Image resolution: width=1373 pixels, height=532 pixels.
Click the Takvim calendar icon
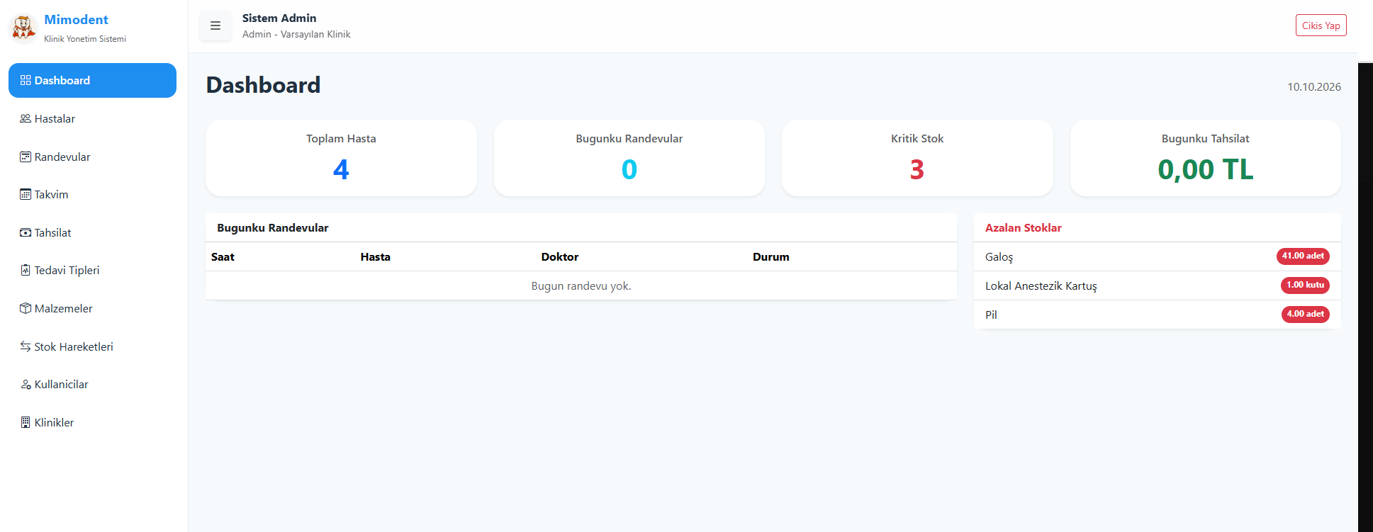(26, 194)
